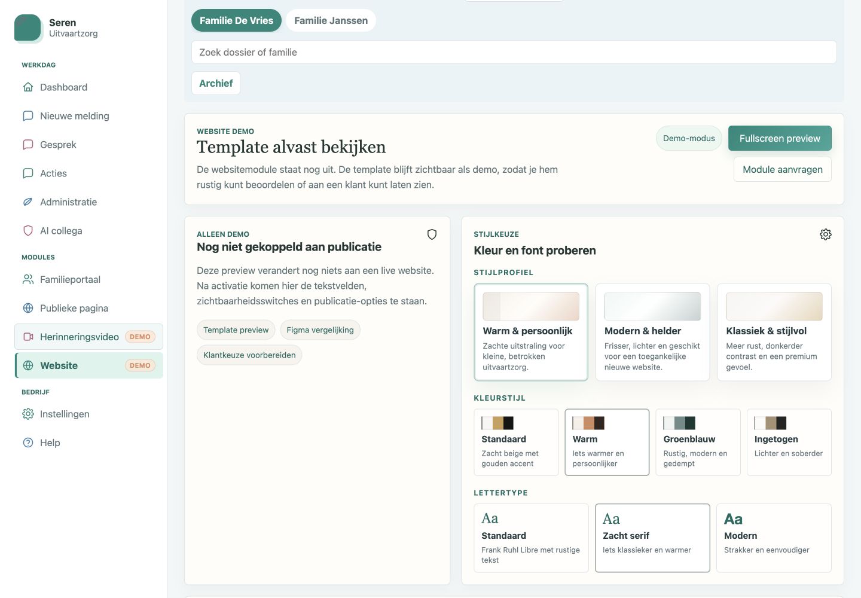Choose the Groenblauw kleurstijl option
Screen dimensions: 861x598
(698, 443)
